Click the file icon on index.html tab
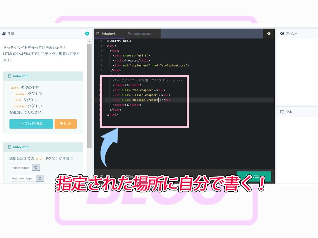This screenshot has width=318, height=238. coord(98,34)
